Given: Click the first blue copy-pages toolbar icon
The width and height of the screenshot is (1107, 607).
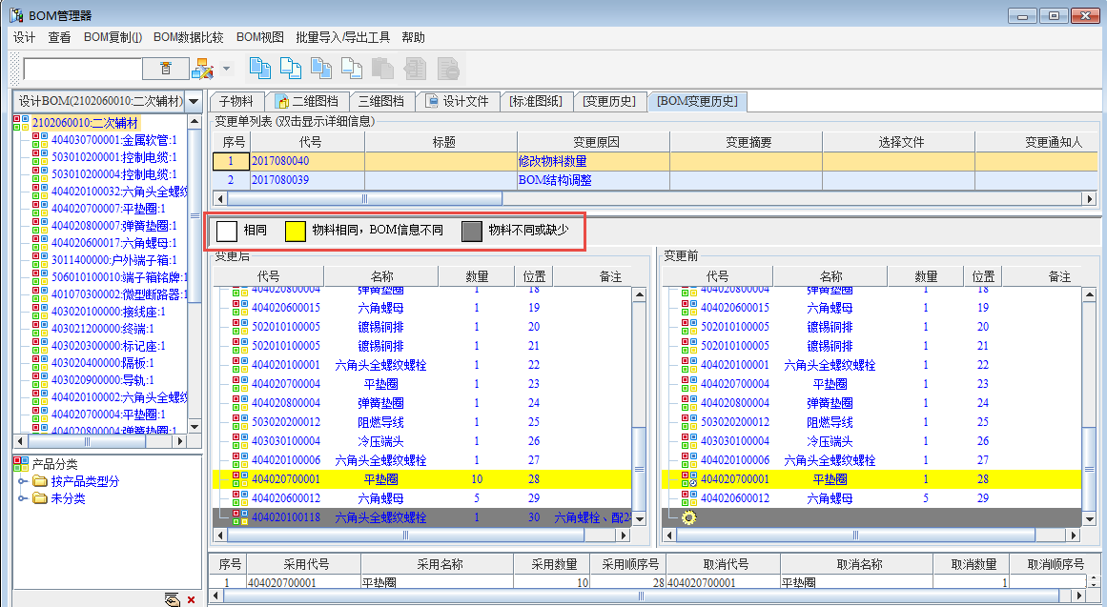Looking at the screenshot, I should [259, 69].
